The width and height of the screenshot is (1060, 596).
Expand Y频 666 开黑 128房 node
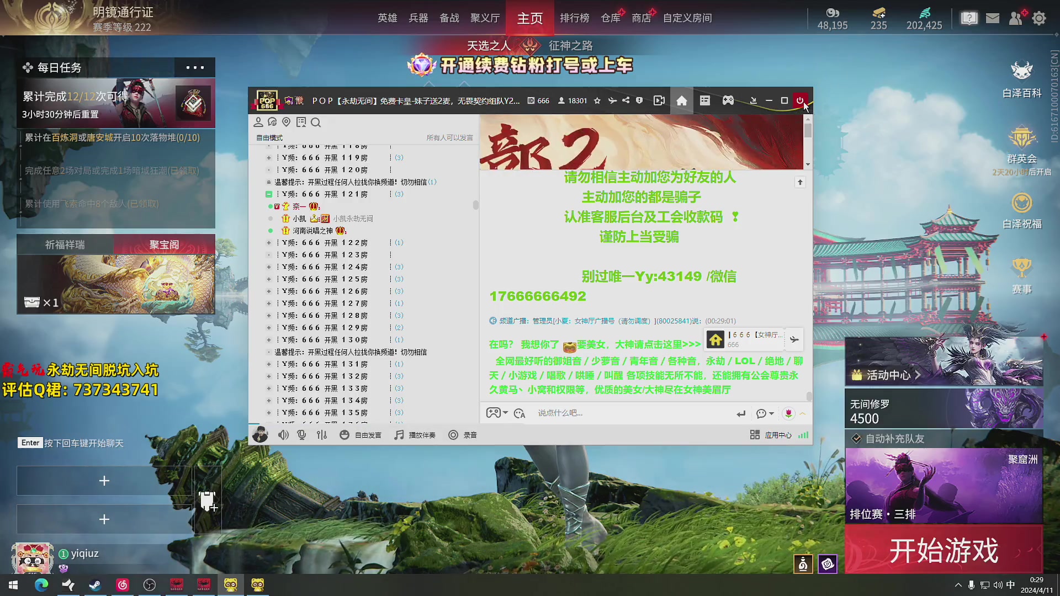(x=269, y=316)
